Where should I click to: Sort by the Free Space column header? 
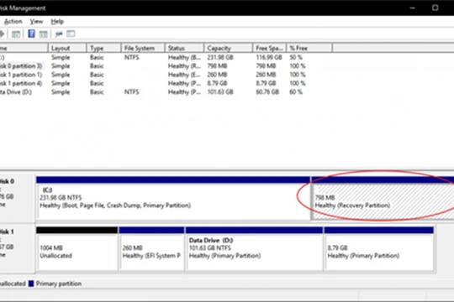point(269,48)
